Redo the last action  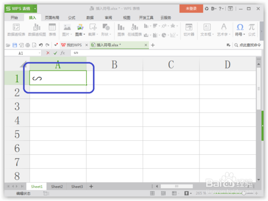pos(47,45)
